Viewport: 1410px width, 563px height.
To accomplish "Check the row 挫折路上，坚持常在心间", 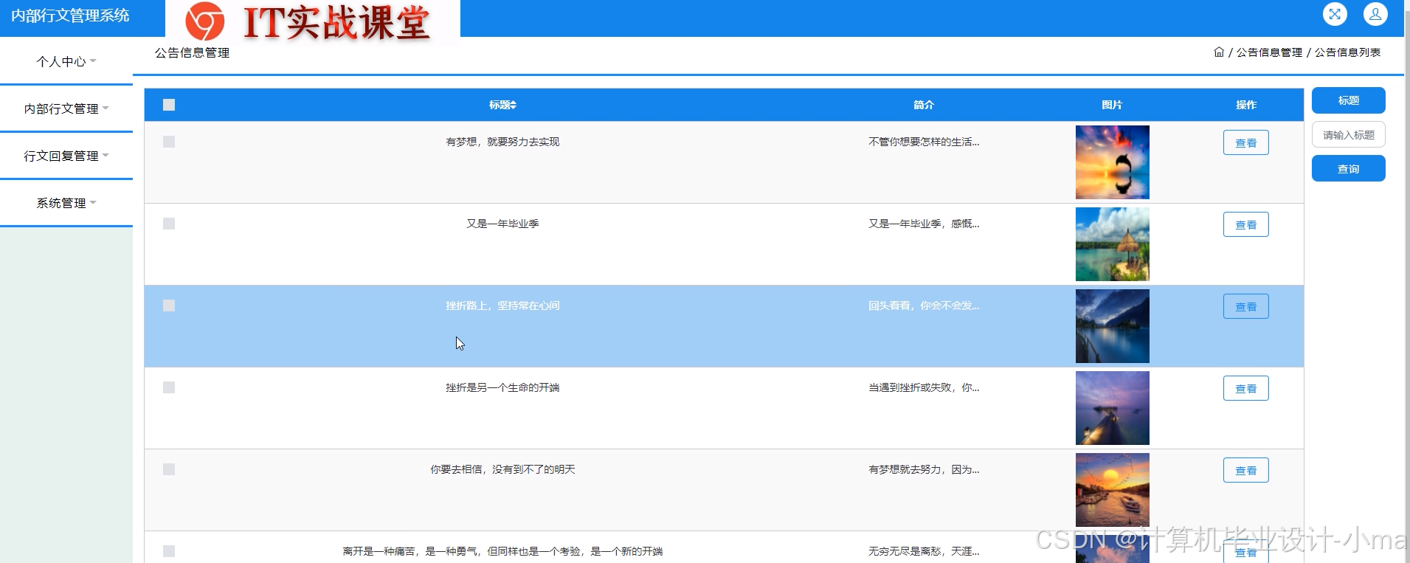I will pyautogui.click(x=169, y=305).
